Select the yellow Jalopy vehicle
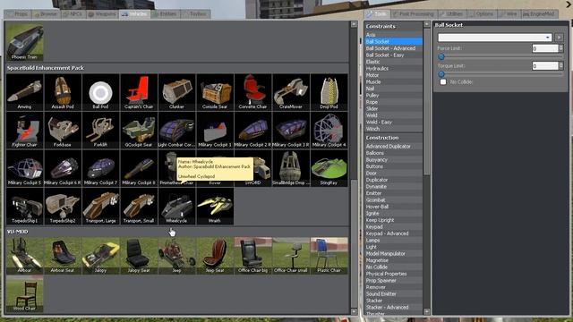The width and height of the screenshot is (573, 322). point(100,256)
